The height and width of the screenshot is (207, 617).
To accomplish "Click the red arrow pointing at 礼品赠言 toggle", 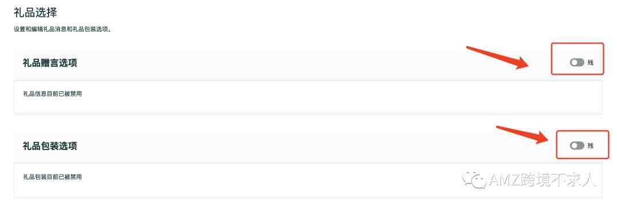I will point(499,58).
